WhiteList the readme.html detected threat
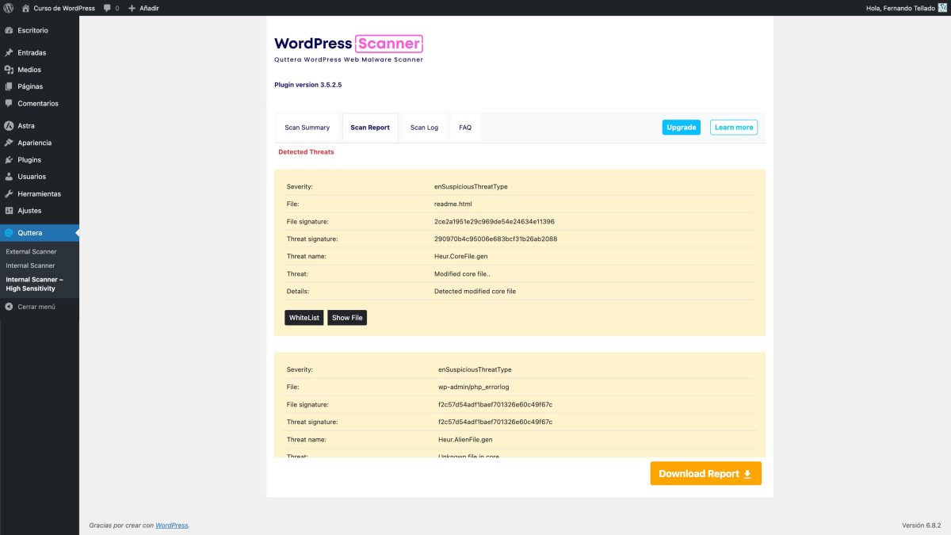Image resolution: width=951 pixels, height=535 pixels. point(304,317)
